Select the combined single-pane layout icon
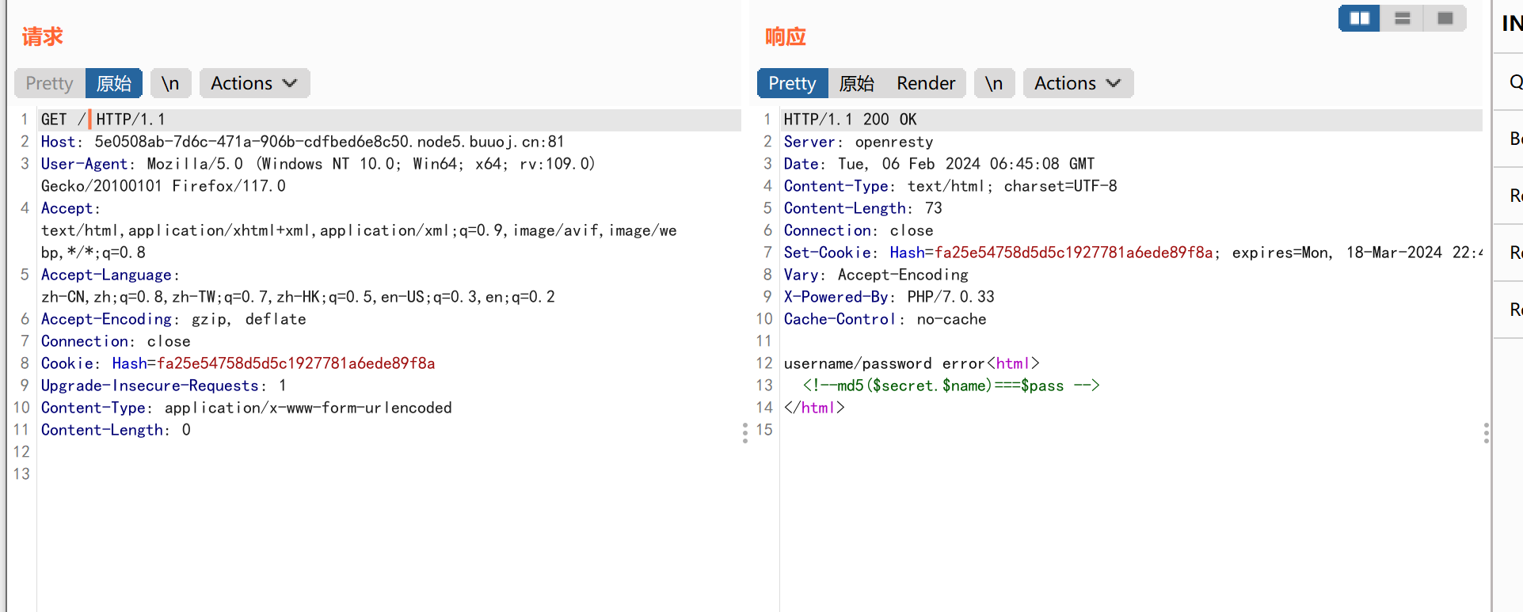The image size is (1523, 612). 1445,18
